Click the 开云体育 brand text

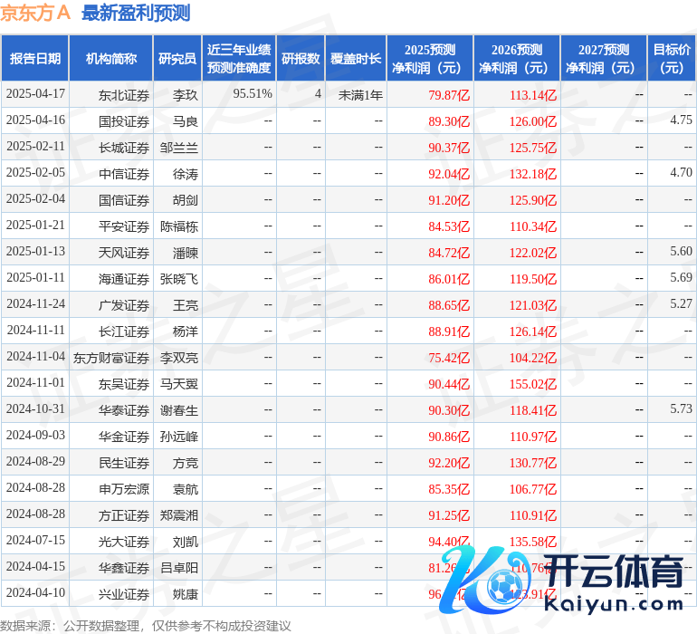(x=614, y=572)
